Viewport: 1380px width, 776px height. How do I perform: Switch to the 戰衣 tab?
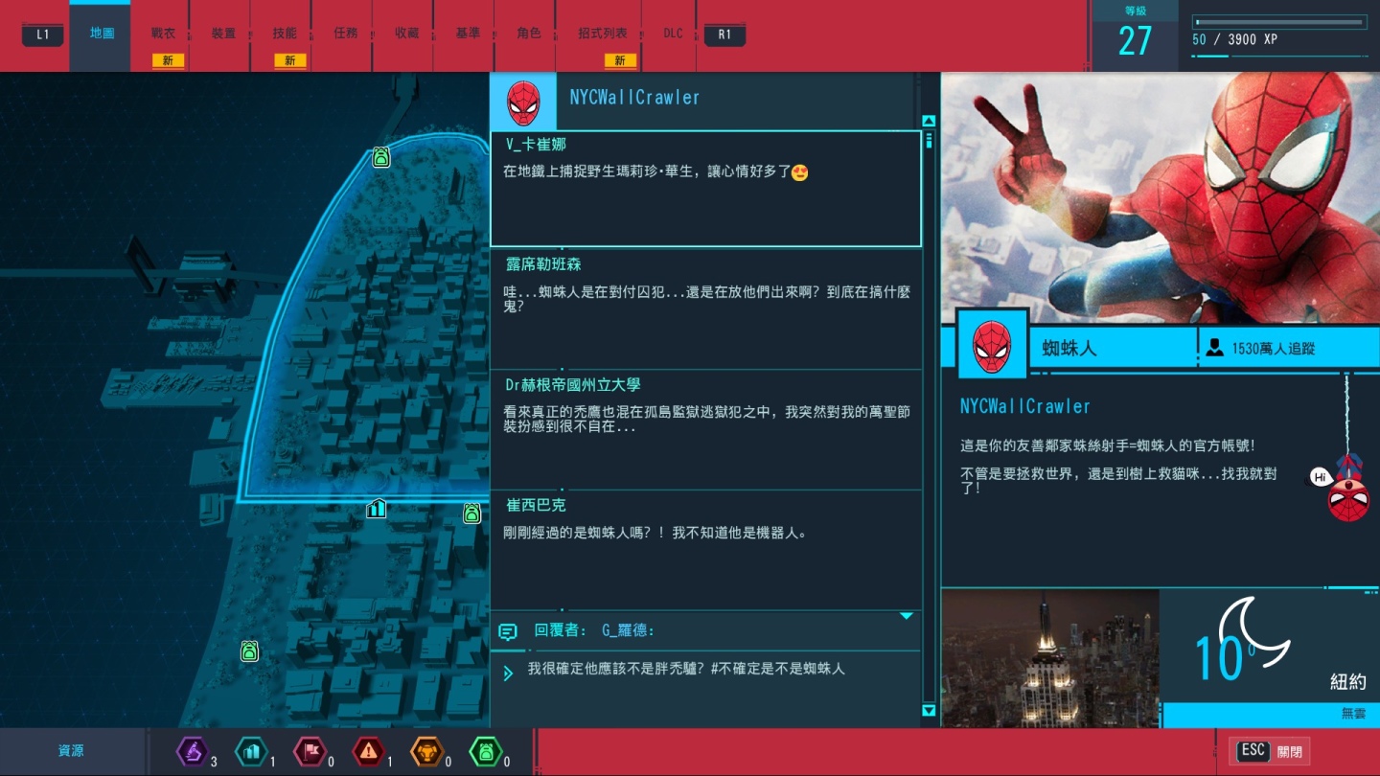pos(163,34)
